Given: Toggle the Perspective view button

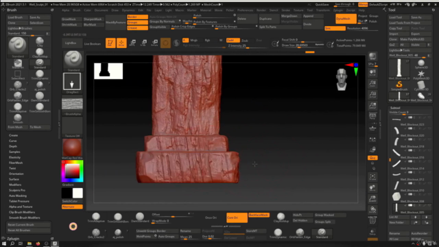Looking at the screenshot, I should pyautogui.click(x=372, y=116).
